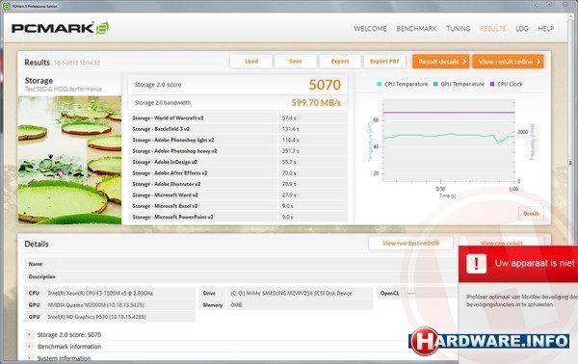The width and height of the screenshot is (578, 364).
Task: Click the results timestamp 10-5-2016
Action: coord(77,63)
